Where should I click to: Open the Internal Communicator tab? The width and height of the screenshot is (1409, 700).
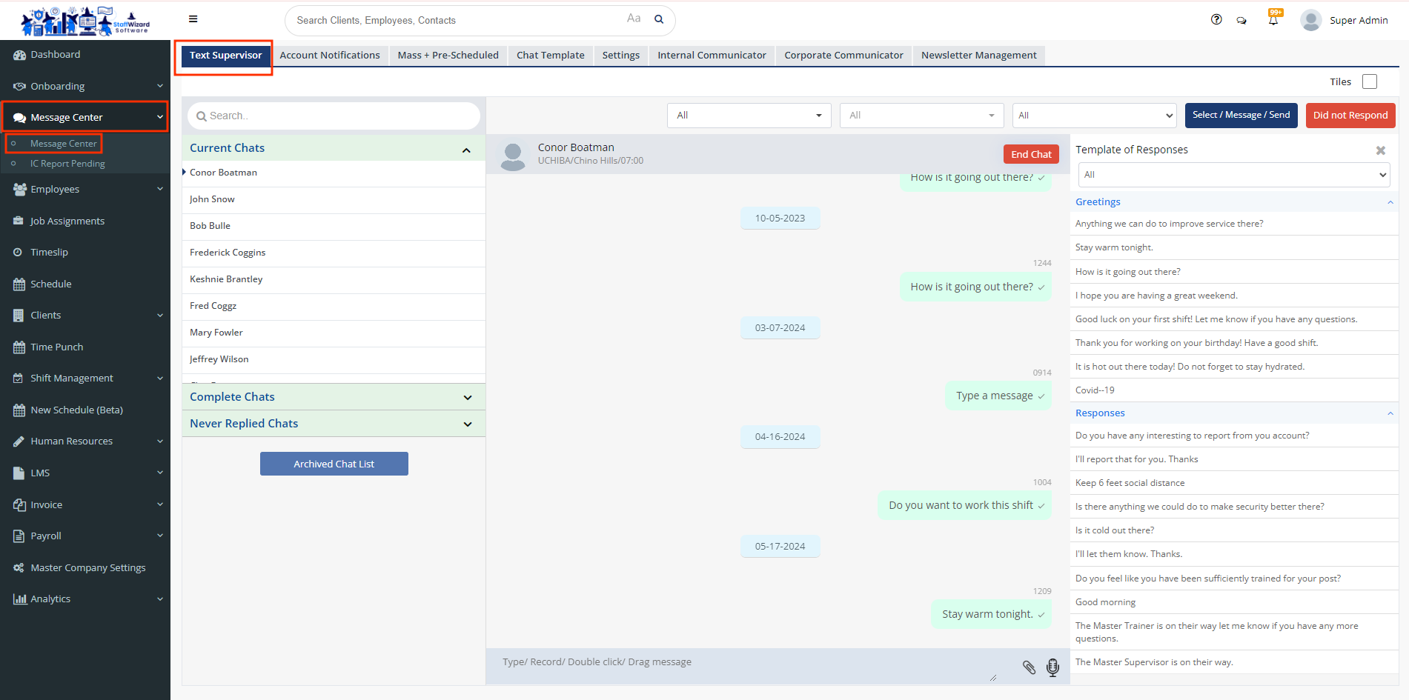(x=712, y=56)
